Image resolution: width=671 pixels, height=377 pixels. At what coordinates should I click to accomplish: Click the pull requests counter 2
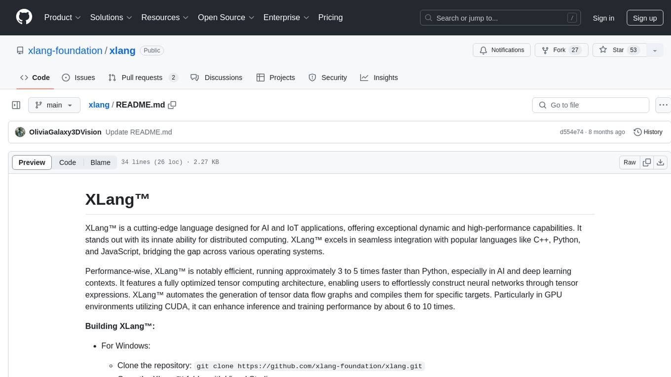173,77
